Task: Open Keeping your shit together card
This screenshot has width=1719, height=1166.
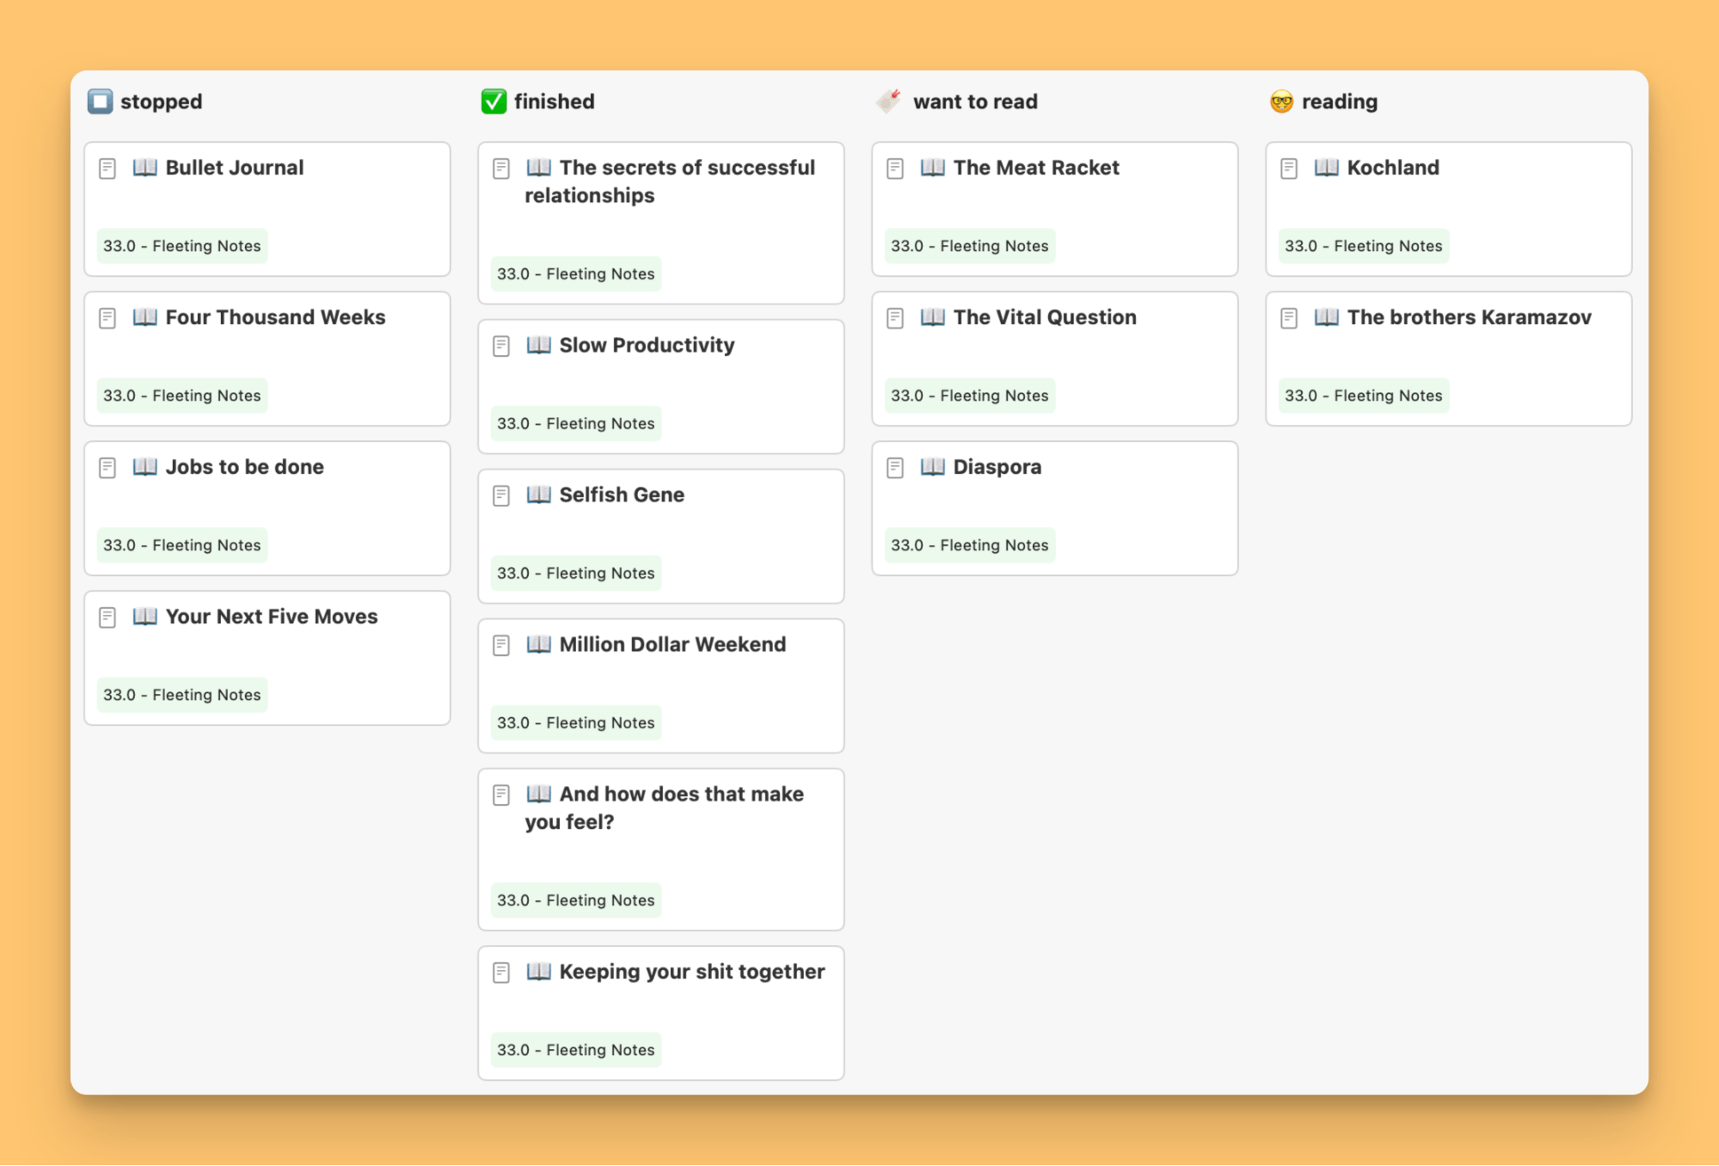Action: [x=691, y=972]
